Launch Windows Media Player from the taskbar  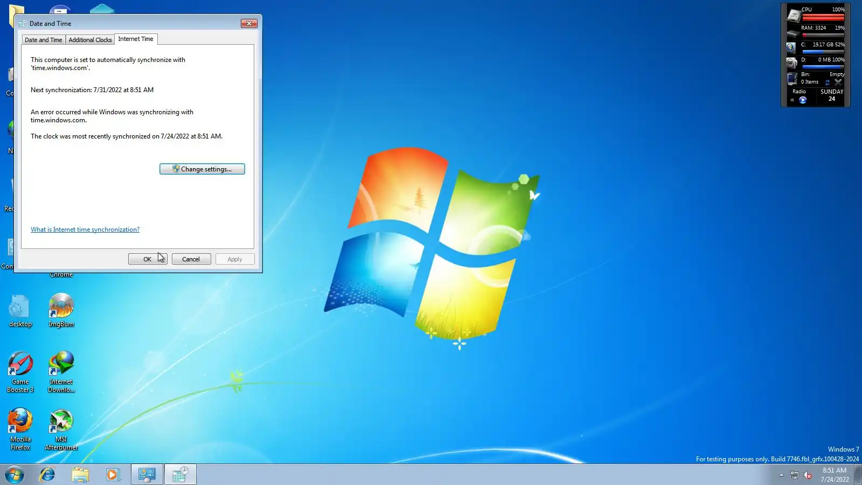pyautogui.click(x=113, y=475)
